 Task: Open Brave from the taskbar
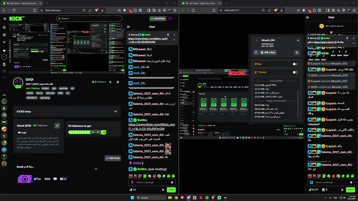coord(182,198)
